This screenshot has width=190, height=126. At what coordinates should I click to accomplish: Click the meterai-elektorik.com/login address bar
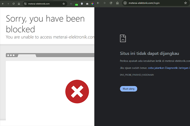click(156, 3)
